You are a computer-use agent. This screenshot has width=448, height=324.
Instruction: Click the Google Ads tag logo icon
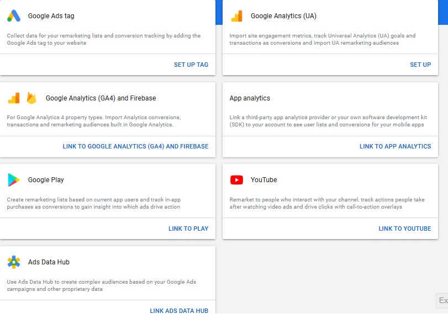tap(14, 16)
